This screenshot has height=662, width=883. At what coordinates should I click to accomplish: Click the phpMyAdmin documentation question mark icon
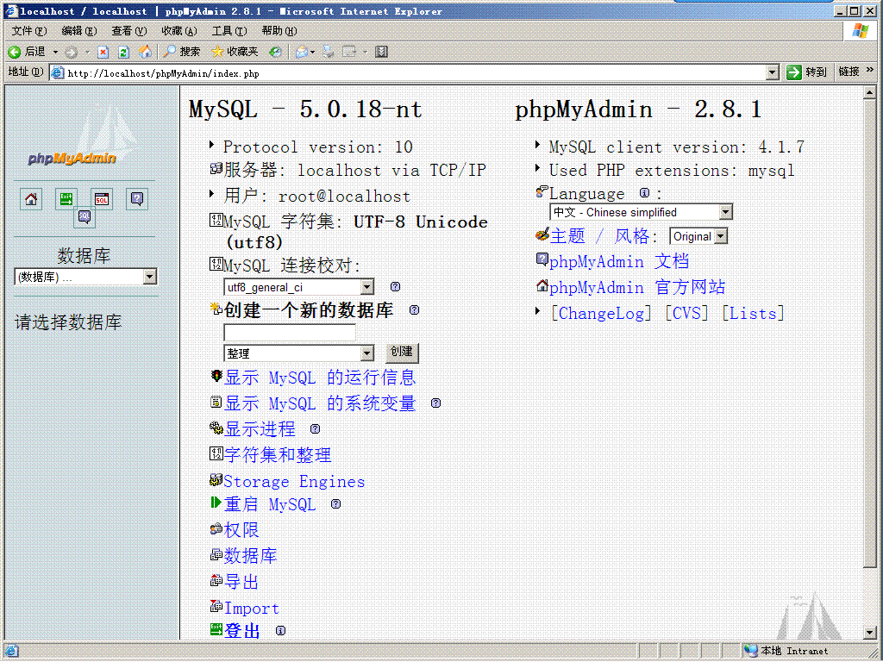136,198
